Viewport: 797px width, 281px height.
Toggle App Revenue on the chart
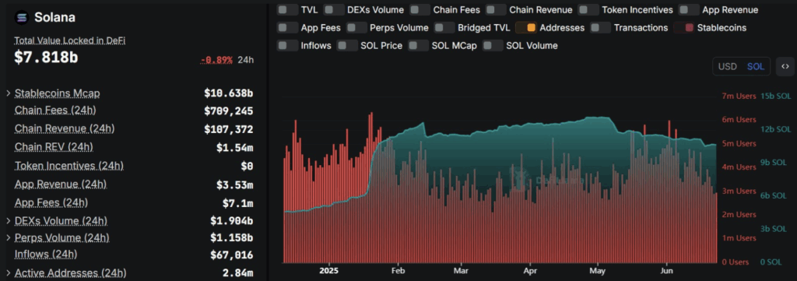(690, 9)
